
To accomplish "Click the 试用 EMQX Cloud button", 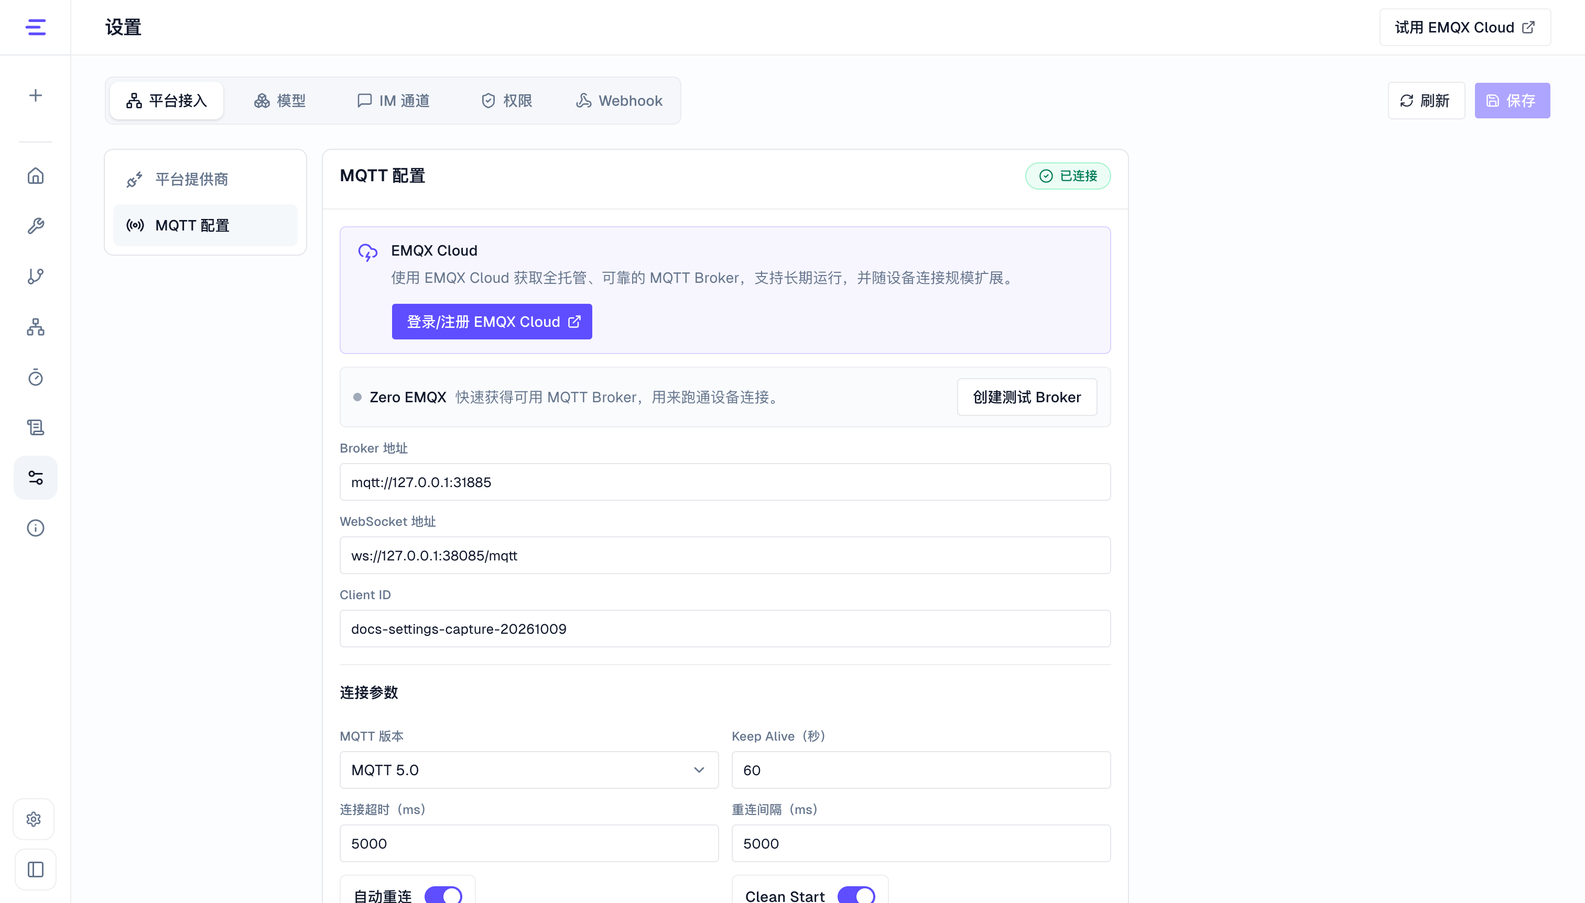I will point(1465,27).
